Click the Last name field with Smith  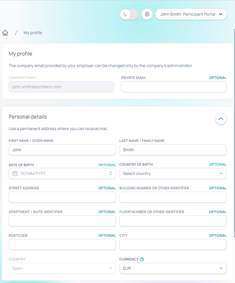pyautogui.click(x=173, y=150)
